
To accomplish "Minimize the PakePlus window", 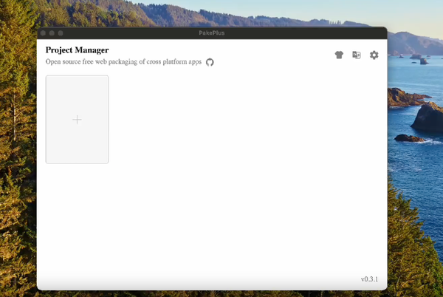I will point(52,33).
